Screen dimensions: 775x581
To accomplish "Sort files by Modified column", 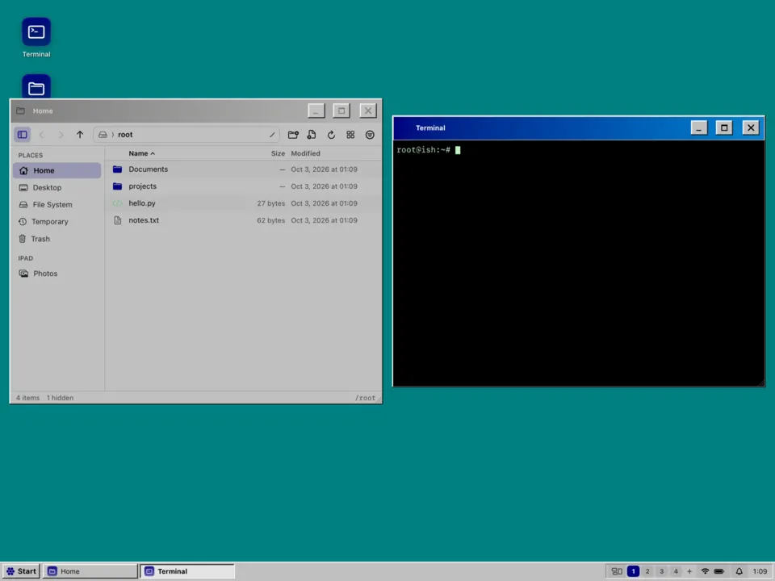I will (305, 153).
